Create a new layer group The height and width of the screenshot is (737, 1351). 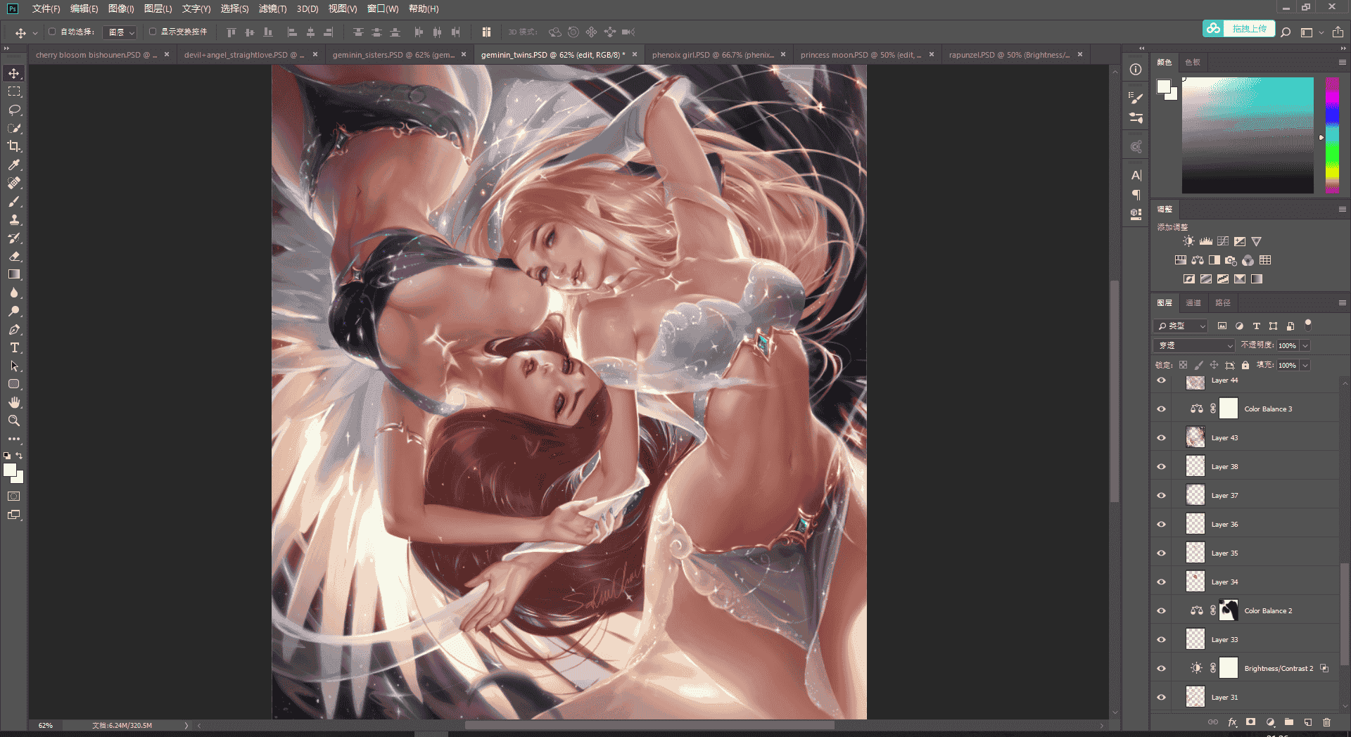point(1289,722)
